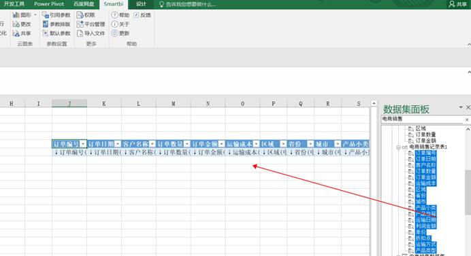Click the 默认参数 button
Screen dimensions: 471x256
coord(56,33)
